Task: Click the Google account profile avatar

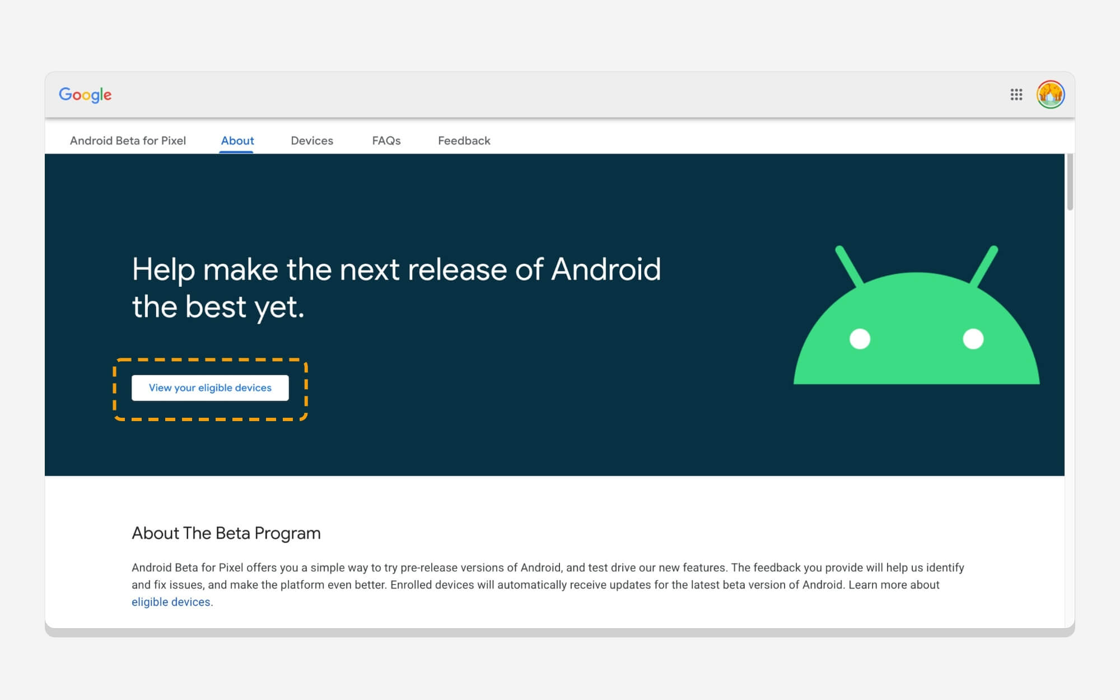Action: click(1050, 95)
